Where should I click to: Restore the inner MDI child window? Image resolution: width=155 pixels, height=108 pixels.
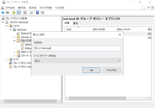point(148,8)
